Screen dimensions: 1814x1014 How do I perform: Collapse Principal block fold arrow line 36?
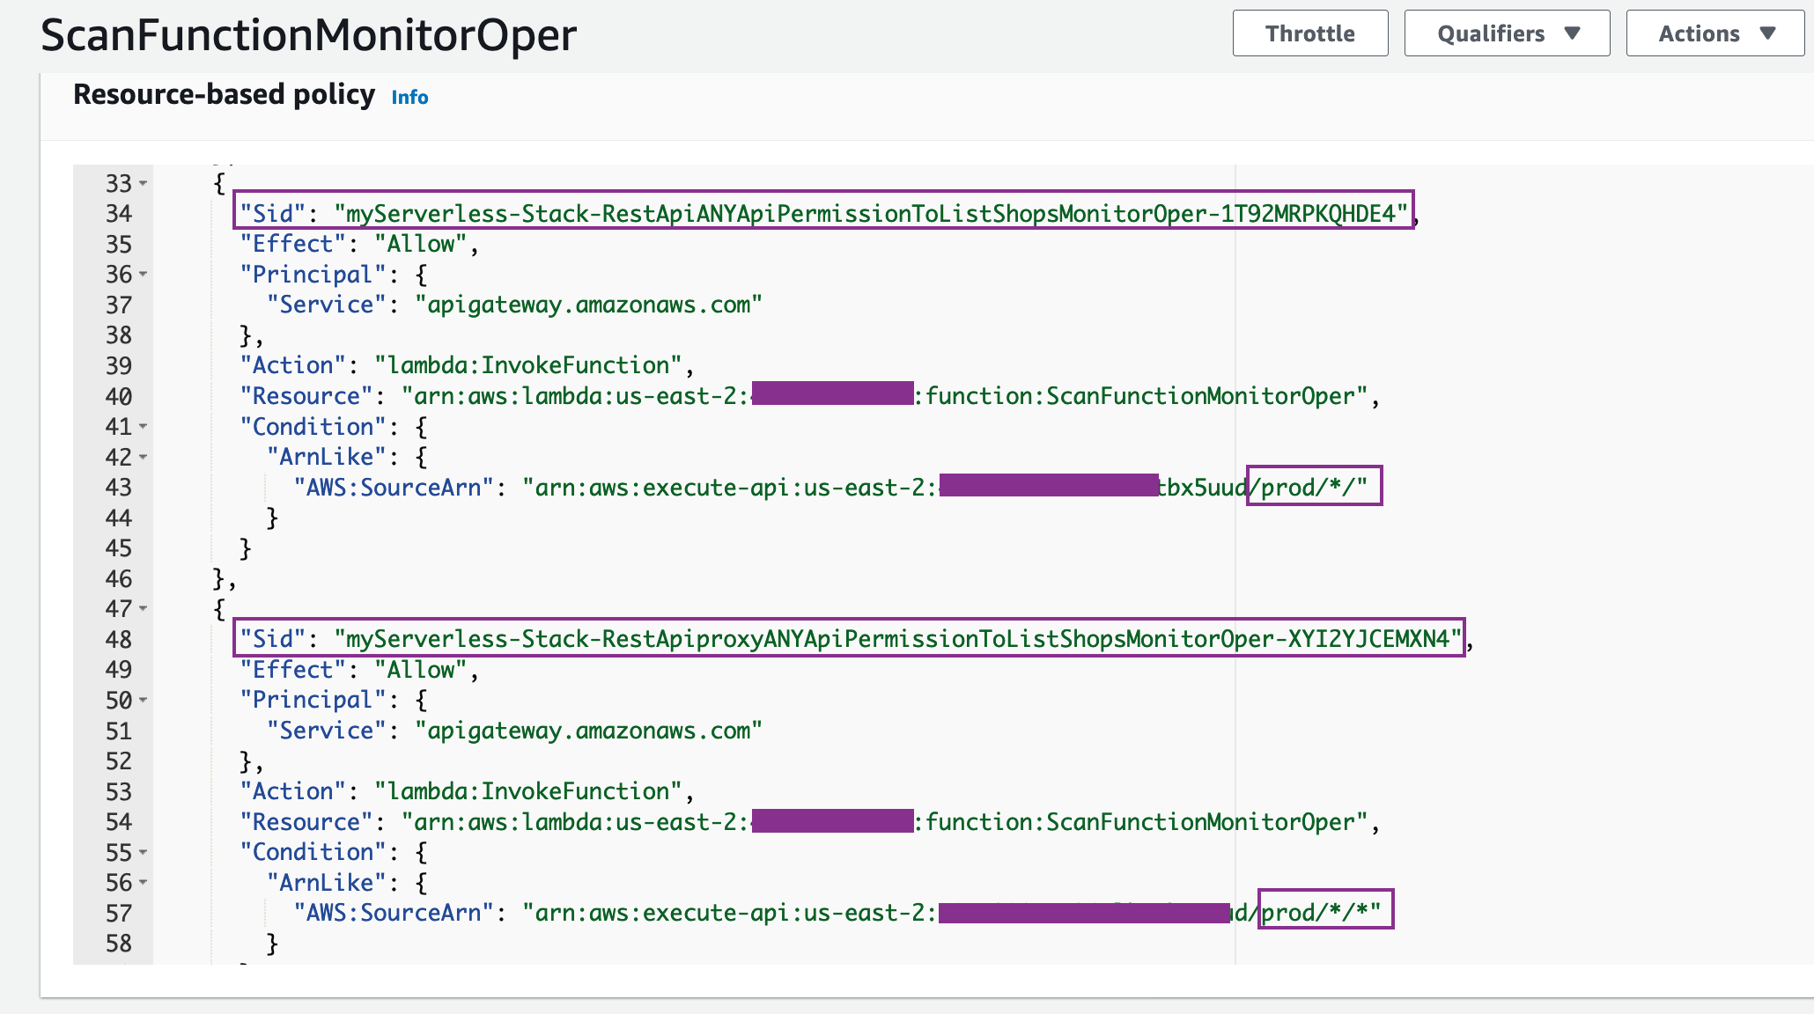[x=143, y=275]
